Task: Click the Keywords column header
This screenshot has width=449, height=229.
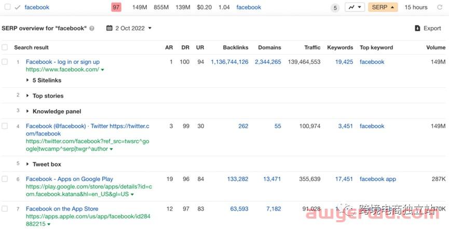Action: tap(340, 48)
